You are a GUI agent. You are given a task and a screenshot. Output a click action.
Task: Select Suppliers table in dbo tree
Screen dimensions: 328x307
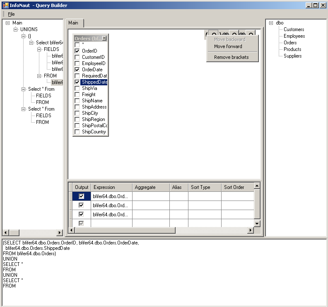[x=292, y=56]
